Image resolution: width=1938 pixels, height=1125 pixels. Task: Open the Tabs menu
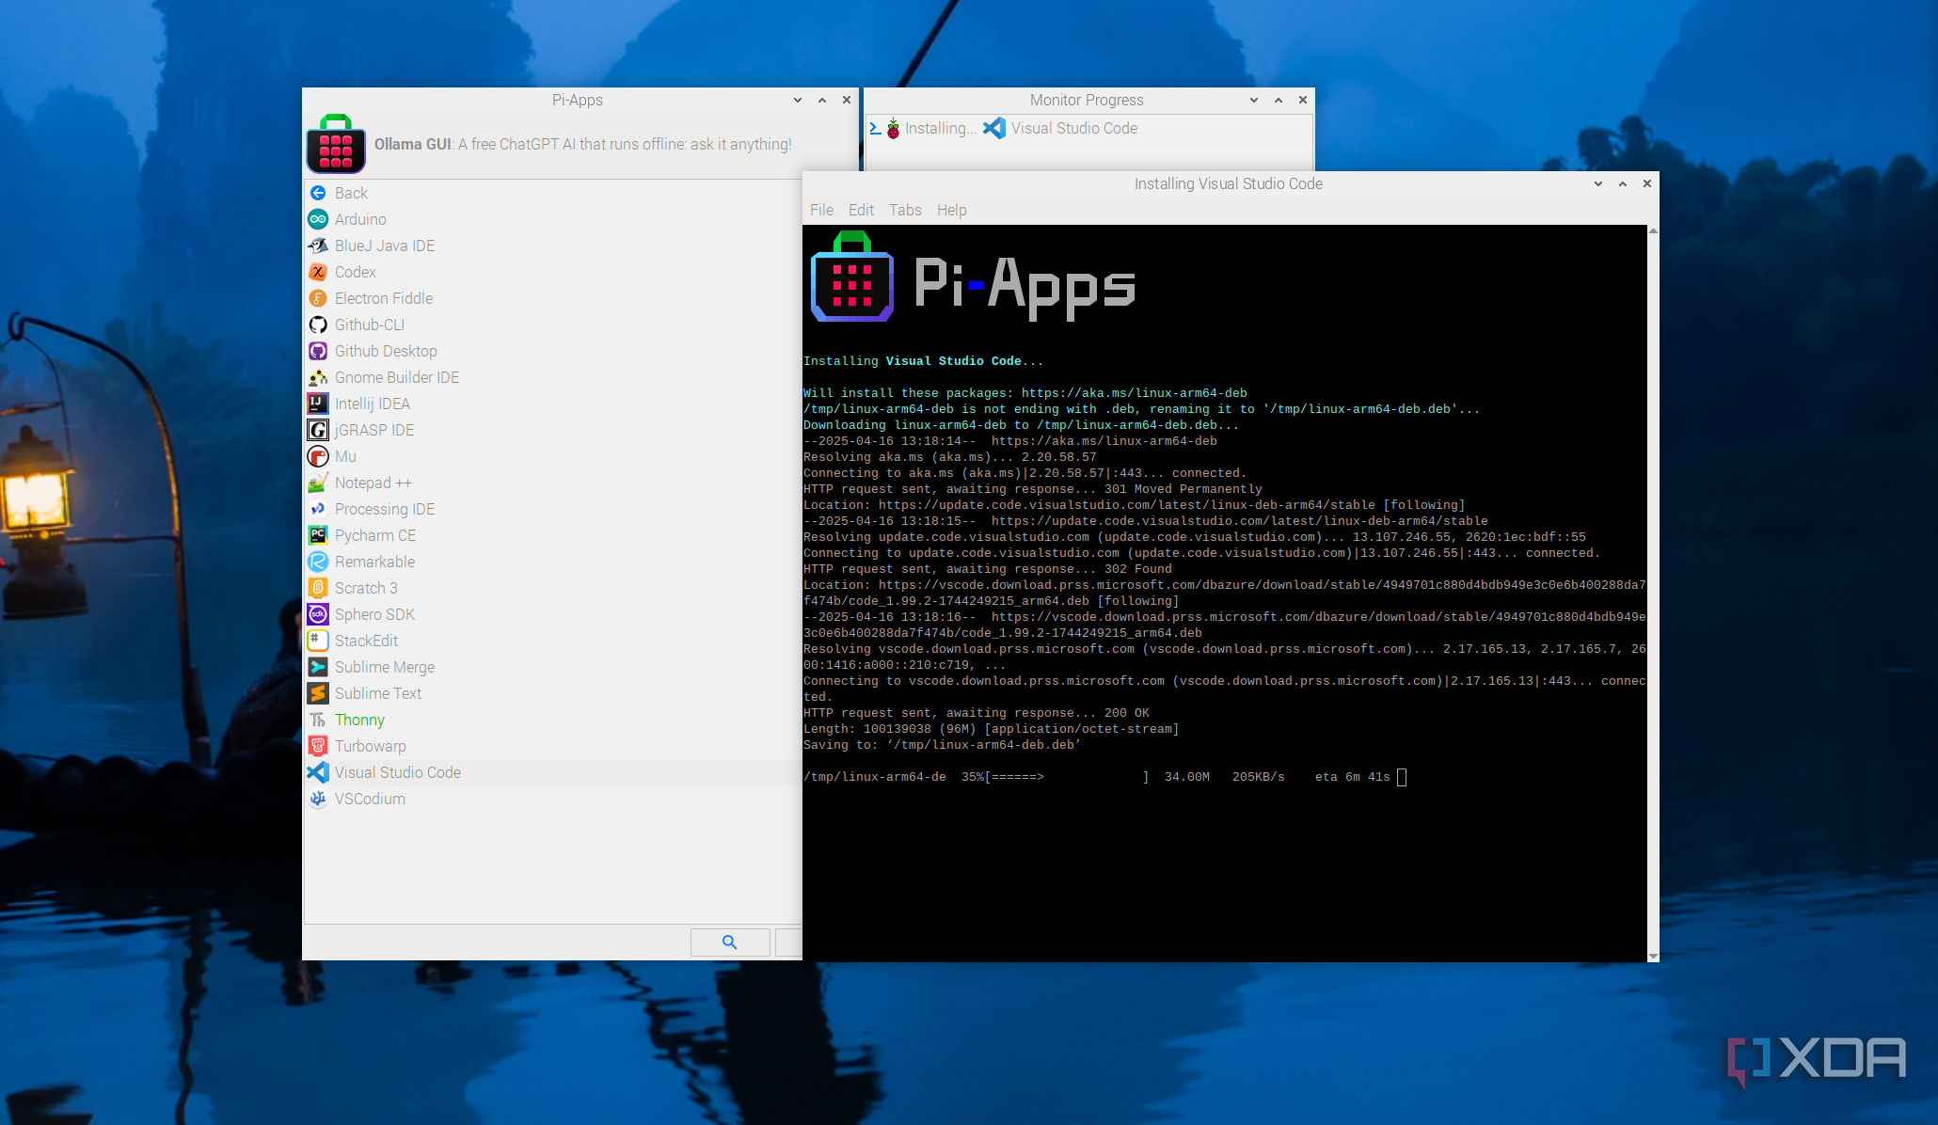pos(905,210)
